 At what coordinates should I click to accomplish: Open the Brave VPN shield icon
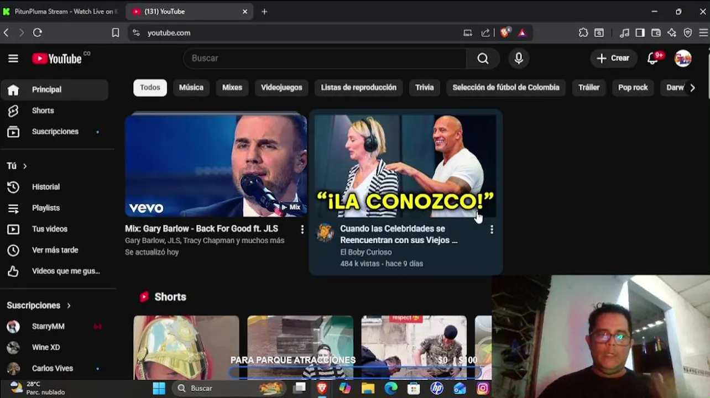coord(688,33)
